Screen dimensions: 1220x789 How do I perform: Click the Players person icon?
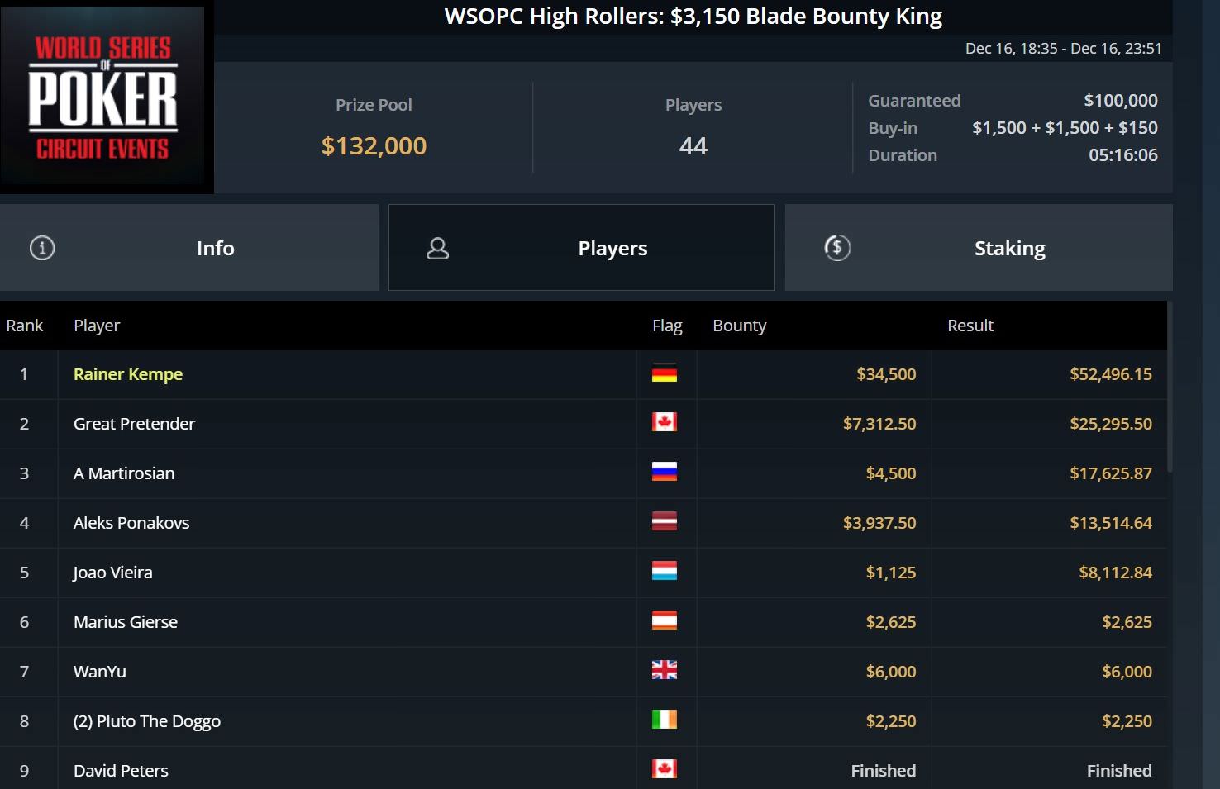pyautogui.click(x=437, y=249)
